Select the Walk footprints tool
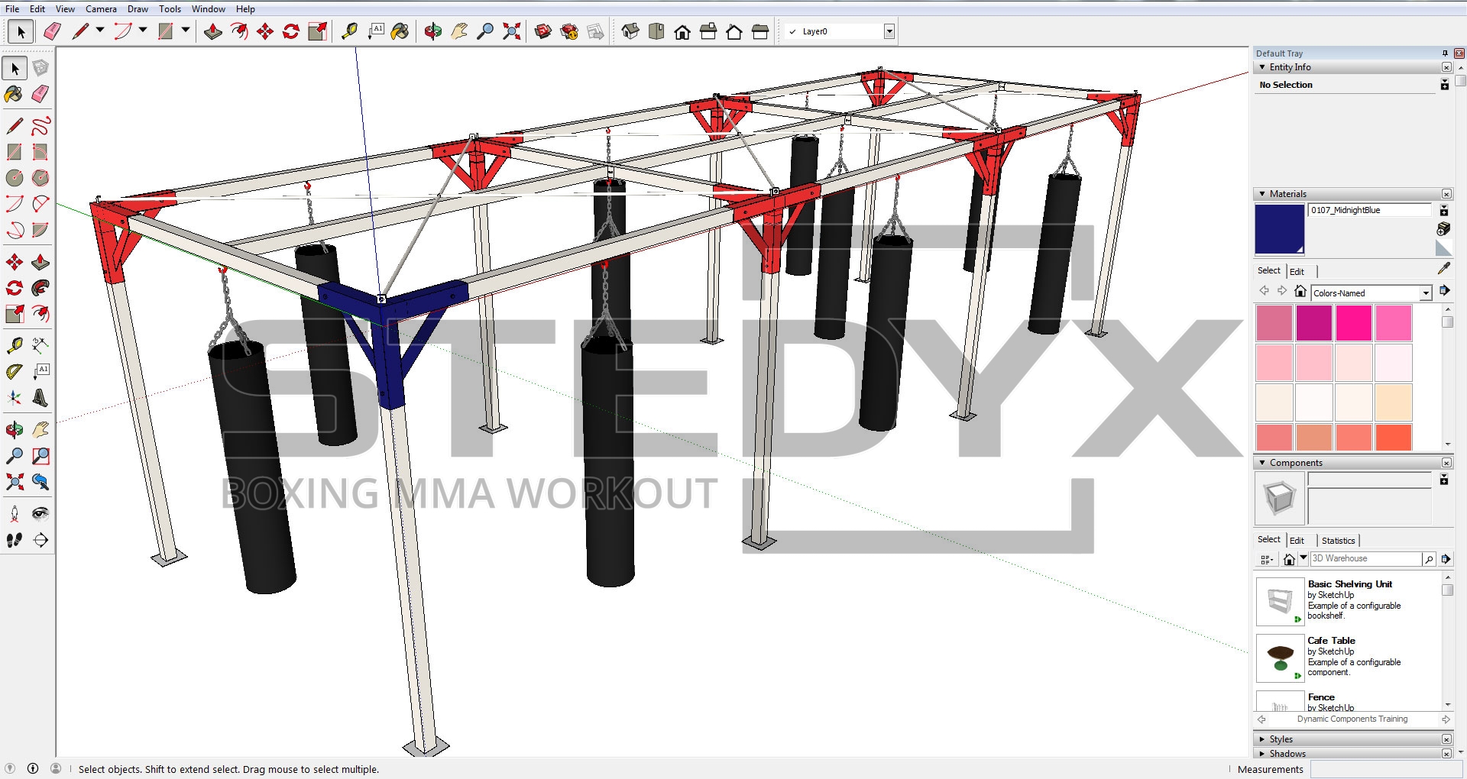Image resolution: width=1467 pixels, height=779 pixels. coord(15,540)
